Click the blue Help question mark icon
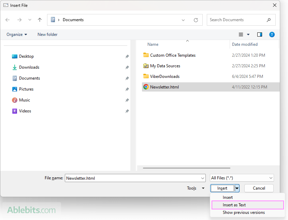The image size is (288, 220). pyautogui.click(x=272, y=35)
